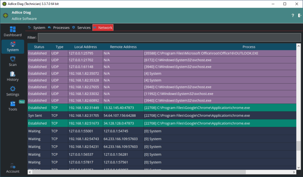
Task: Select the System sidebar icon
Action: pyautogui.click(x=13, y=45)
